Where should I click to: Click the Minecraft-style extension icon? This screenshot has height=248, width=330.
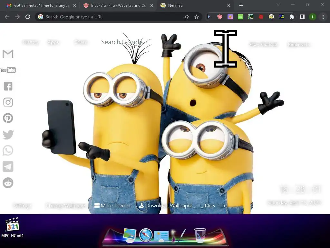click(250, 17)
